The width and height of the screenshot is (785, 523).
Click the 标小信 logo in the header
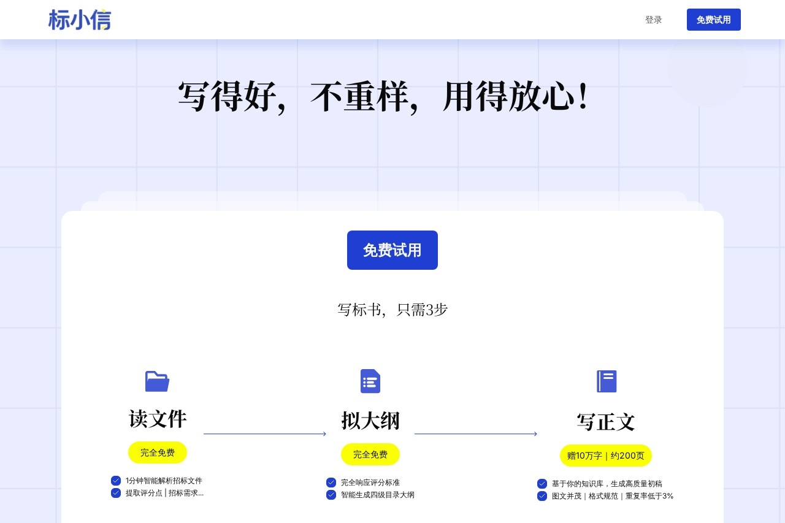tap(80, 20)
